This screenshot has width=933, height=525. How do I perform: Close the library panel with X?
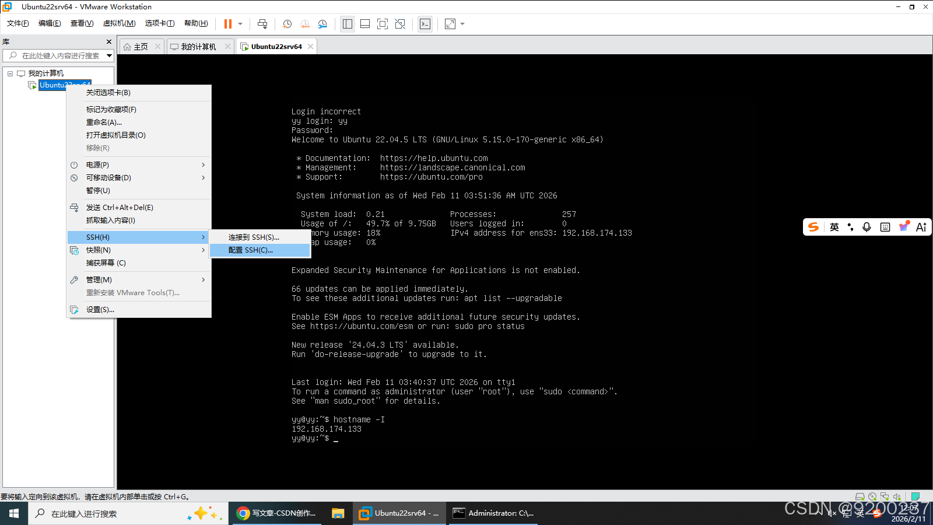[x=108, y=42]
